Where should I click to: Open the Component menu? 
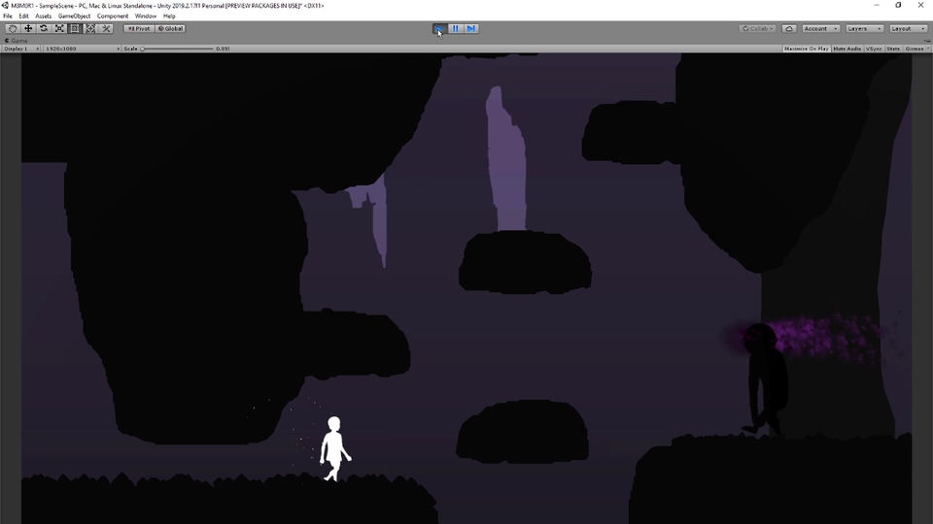[x=113, y=16]
